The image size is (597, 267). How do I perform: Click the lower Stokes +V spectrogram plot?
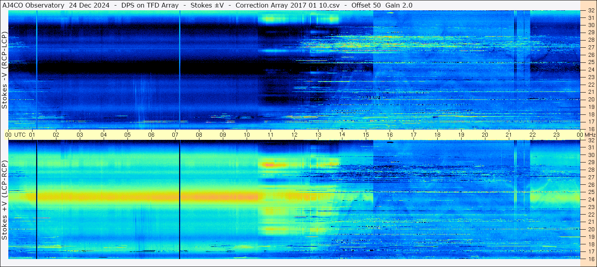(x=294, y=199)
